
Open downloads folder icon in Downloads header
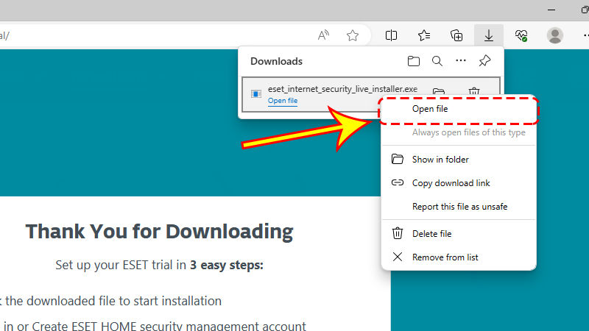(x=414, y=61)
